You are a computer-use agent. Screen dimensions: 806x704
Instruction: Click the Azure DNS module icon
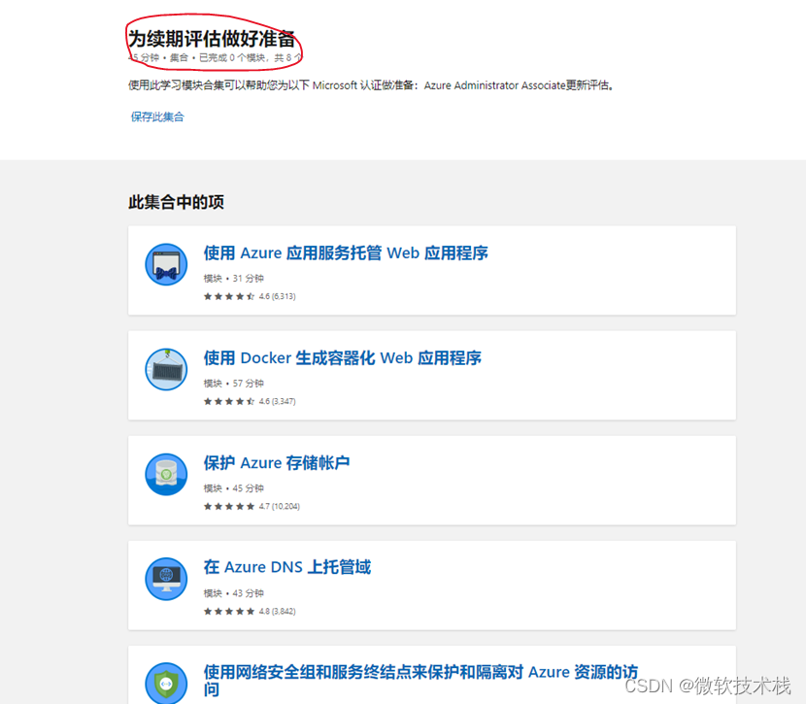point(166,579)
